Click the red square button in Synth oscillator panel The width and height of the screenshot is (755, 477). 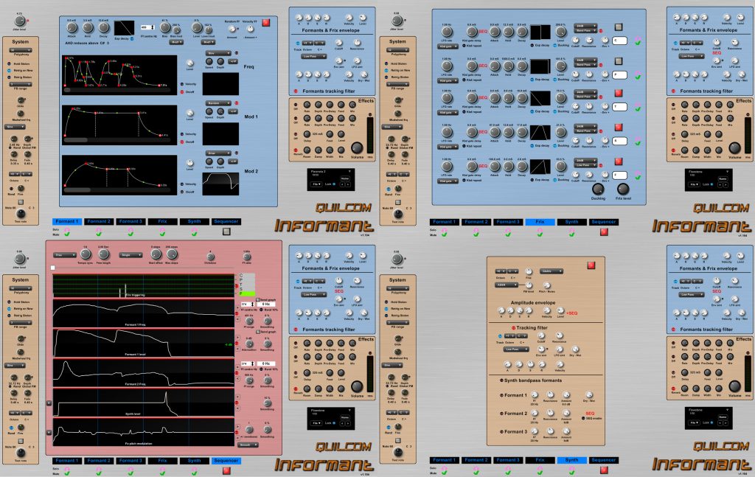point(591,265)
